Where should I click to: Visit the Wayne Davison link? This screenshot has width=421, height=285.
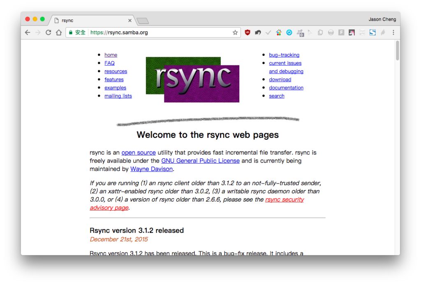pos(151,169)
